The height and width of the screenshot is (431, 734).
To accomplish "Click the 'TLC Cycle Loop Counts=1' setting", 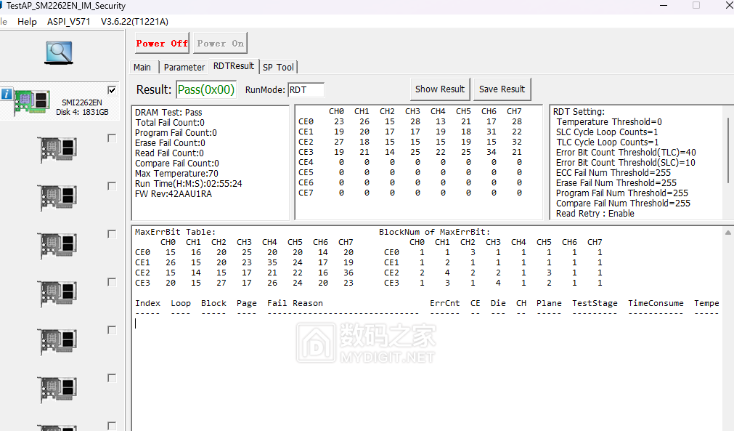I will pos(607,142).
